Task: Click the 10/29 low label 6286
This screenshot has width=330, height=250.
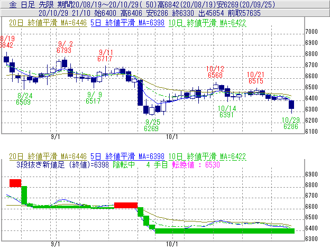Action: [291, 126]
